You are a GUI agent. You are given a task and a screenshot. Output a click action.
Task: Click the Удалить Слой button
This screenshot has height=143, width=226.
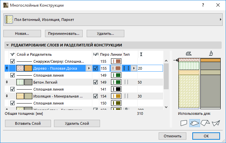click(x=77, y=123)
